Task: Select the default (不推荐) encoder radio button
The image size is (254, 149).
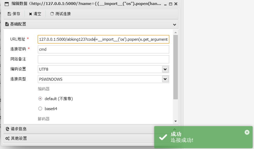Action: (x=40, y=99)
